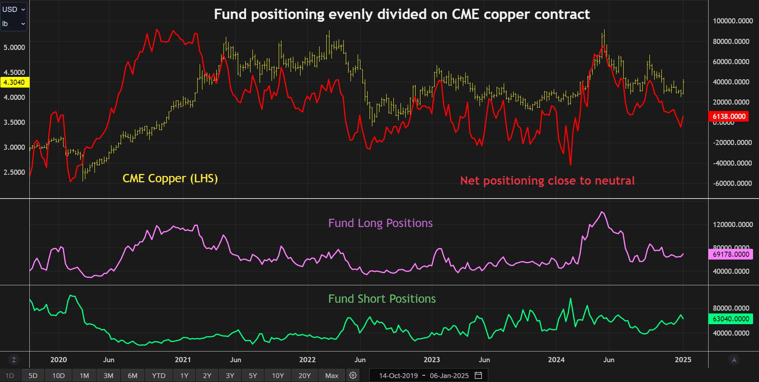Screen dimensions: 759x382
Task: Show the 10Y time range
Action: [x=278, y=376]
